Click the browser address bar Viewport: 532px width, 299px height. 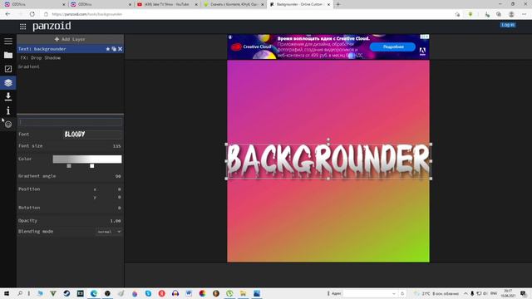(x=248, y=14)
